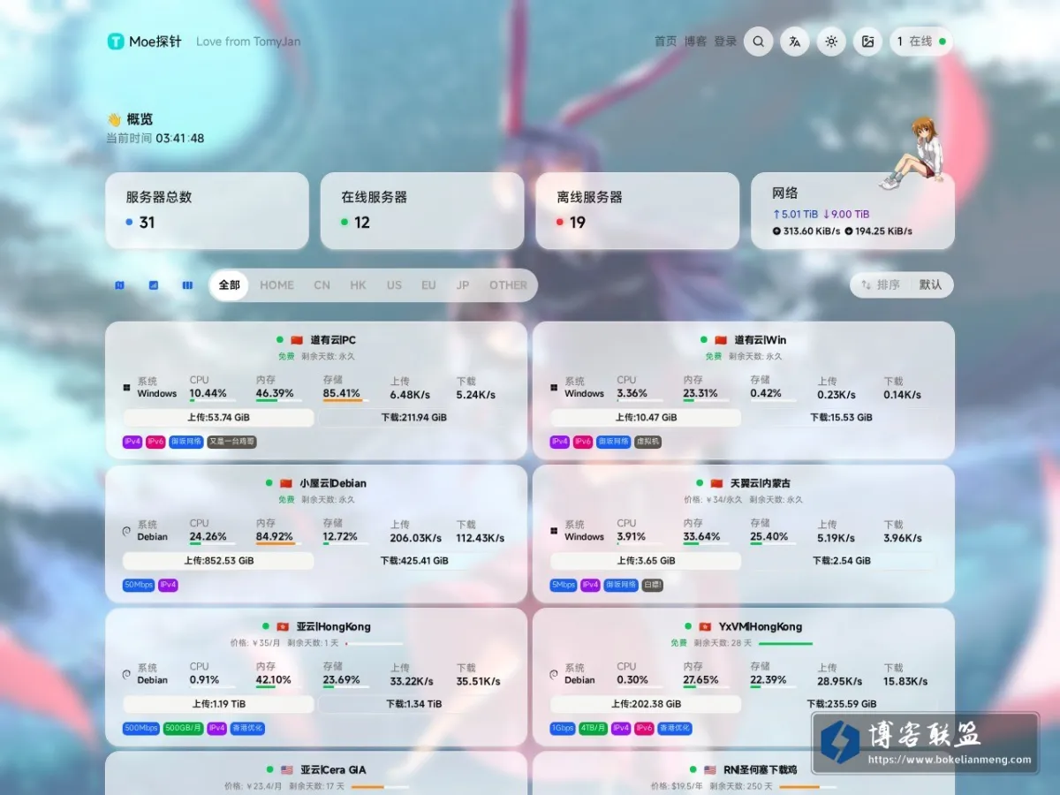Select the 全部 filter tab

click(x=230, y=285)
